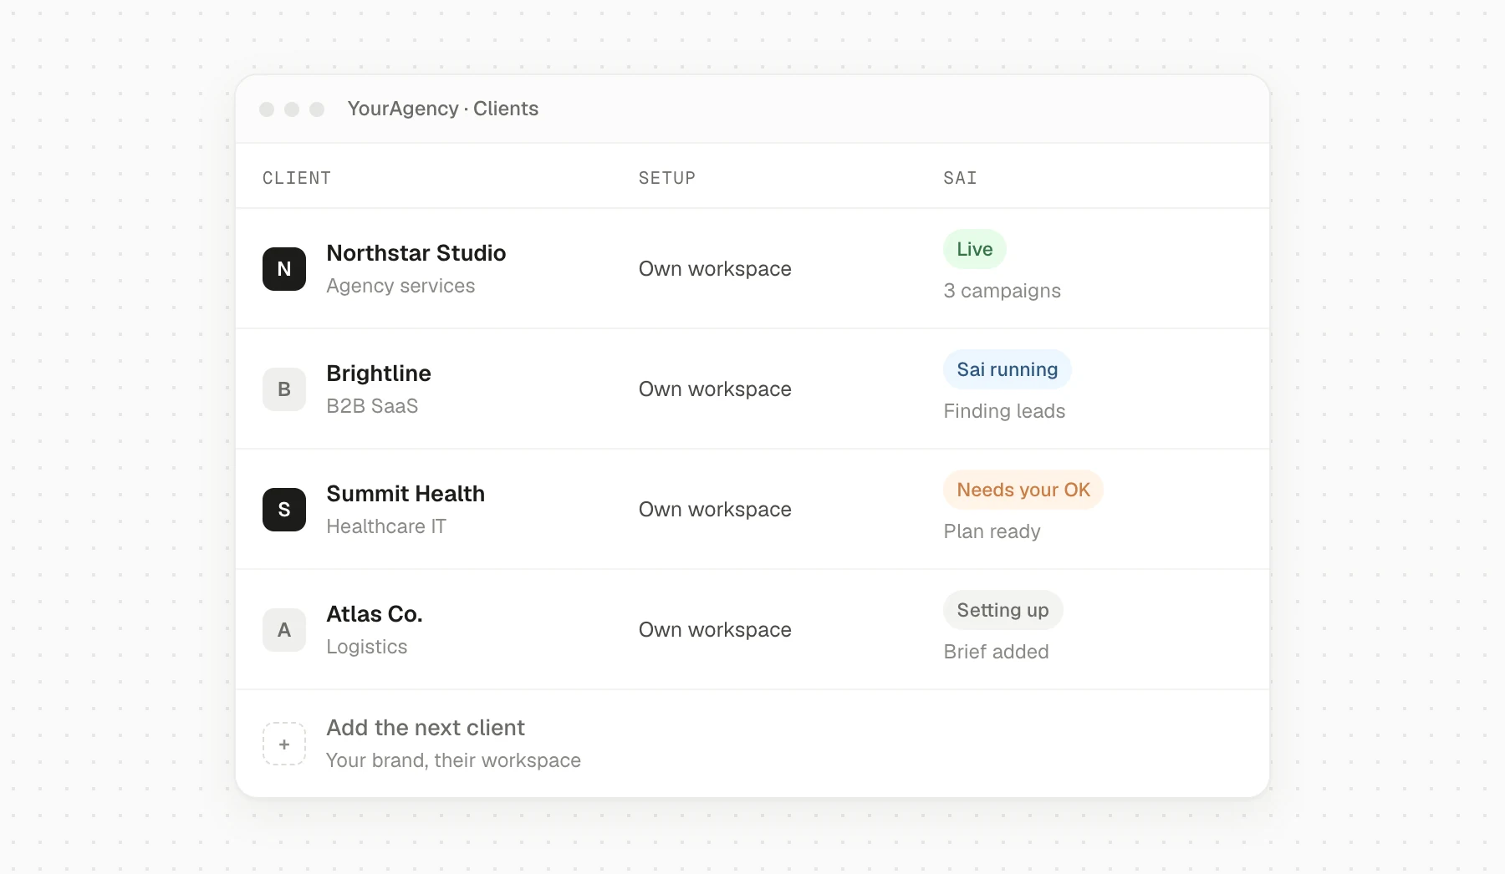
Task: Click the Healthcare IT subtitle
Action: pyautogui.click(x=386, y=526)
